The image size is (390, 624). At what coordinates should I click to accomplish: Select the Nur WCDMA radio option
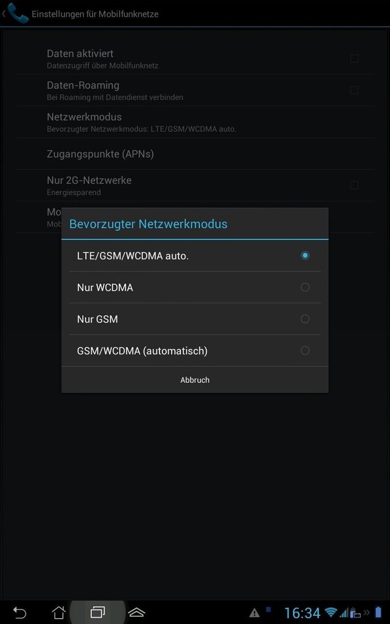[x=195, y=287]
